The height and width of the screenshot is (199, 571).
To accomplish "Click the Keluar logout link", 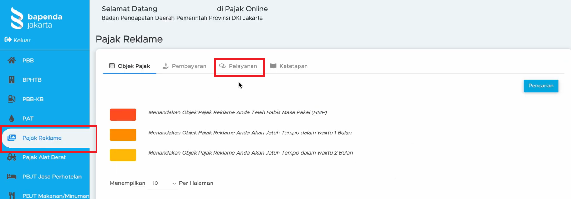I will coord(22,40).
